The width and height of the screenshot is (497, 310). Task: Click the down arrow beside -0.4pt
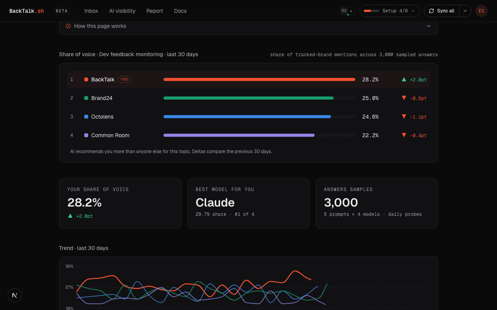pyautogui.click(x=404, y=135)
